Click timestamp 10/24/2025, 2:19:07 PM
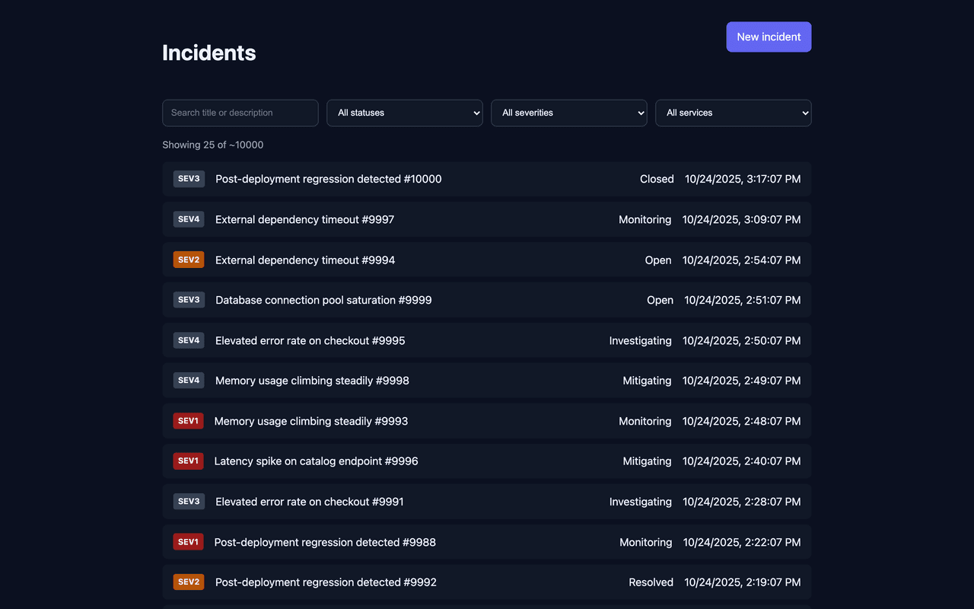The width and height of the screenshot is (974, 609). click(x=743, y=582)
